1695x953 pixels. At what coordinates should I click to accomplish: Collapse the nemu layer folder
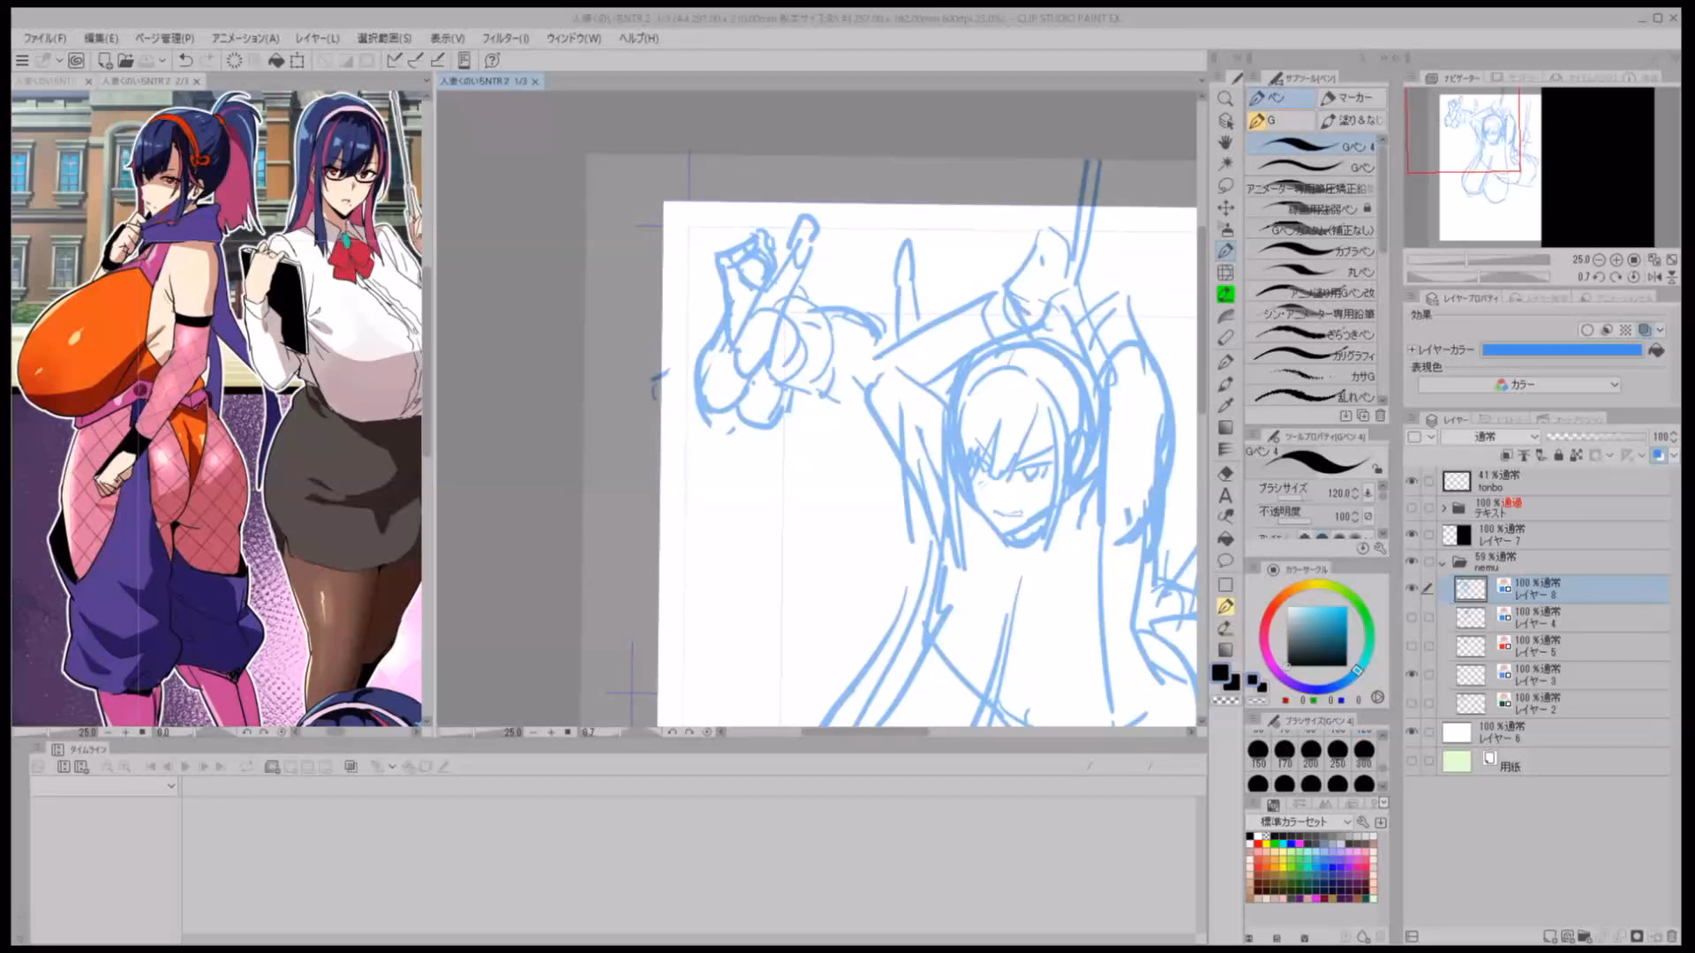pyautogui.click(x=1443, y=562)
